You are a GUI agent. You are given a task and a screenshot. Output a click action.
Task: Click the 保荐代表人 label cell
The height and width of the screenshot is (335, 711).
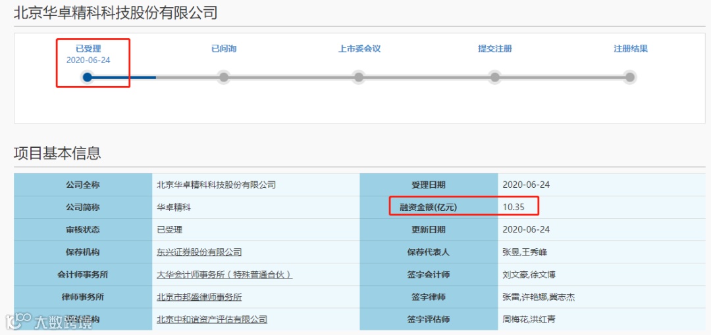429,252
